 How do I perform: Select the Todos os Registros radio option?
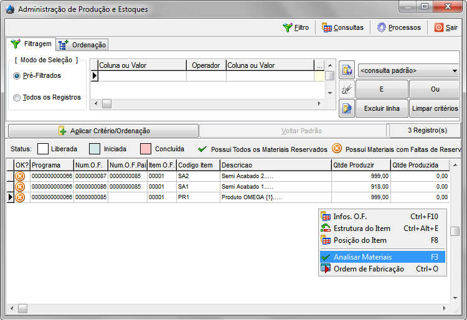pyautogui.click(x=17, y=98)
